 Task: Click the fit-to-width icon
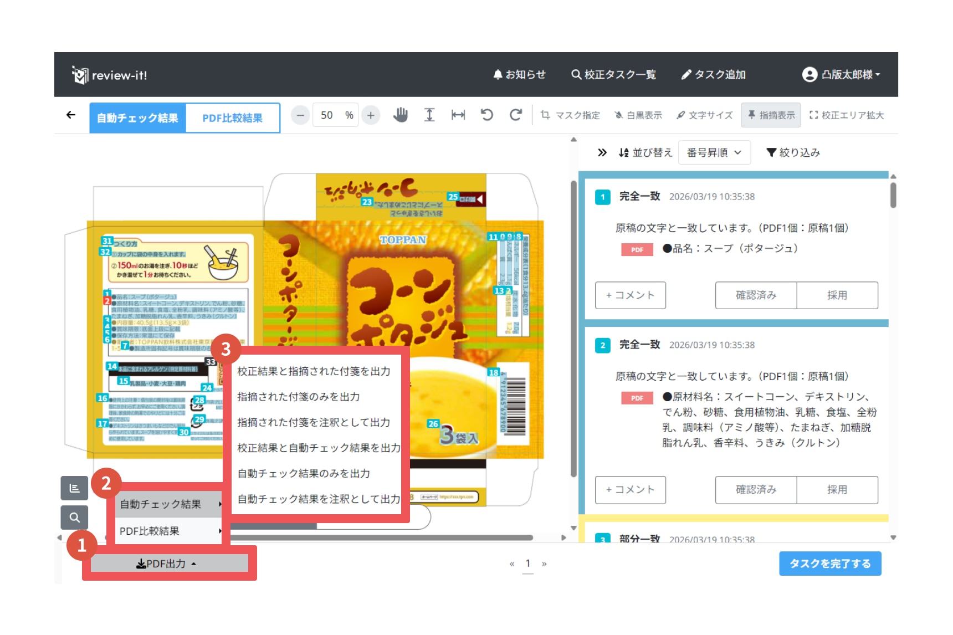[x=458, y=115]
